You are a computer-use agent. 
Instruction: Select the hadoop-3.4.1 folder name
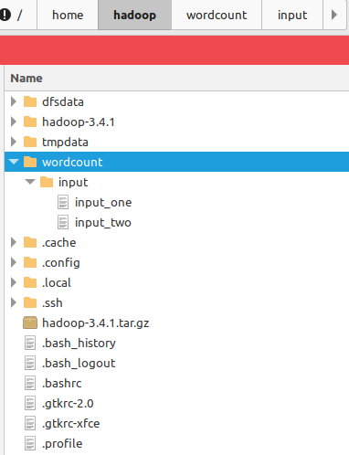pyautogui.click(x=79, y=122)
